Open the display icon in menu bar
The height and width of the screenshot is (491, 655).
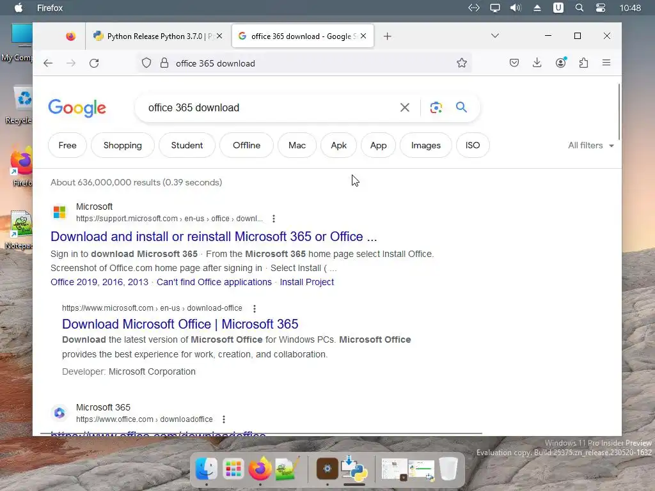coord(495,8)
